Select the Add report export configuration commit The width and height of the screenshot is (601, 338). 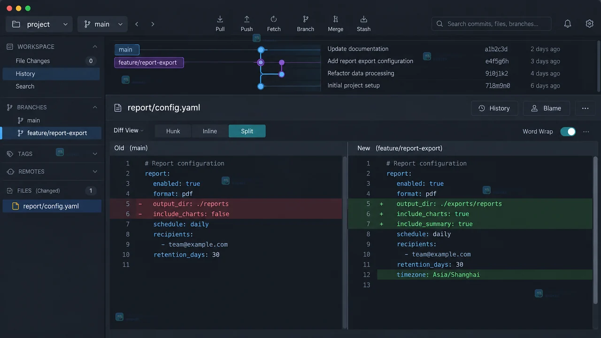pyautogui.click(x=370, y=61)
